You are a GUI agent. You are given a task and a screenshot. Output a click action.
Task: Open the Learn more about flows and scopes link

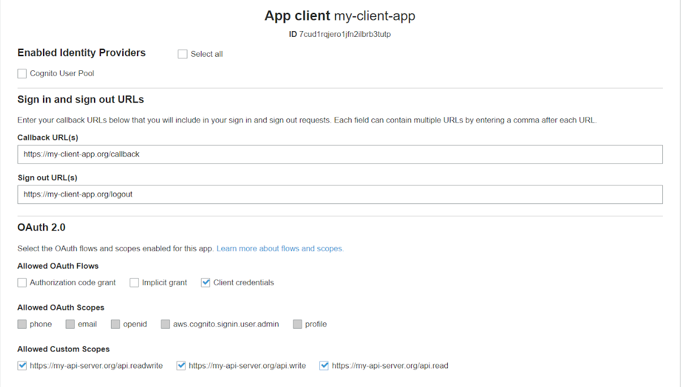point(279,248)
